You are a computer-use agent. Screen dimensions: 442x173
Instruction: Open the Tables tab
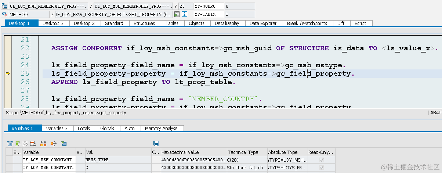pos(172,23)
